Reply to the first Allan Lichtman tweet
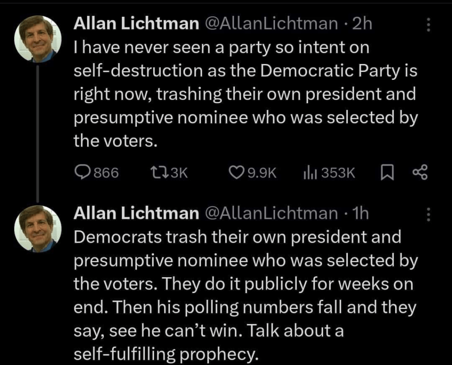The image size is (452, 365). 81,173
